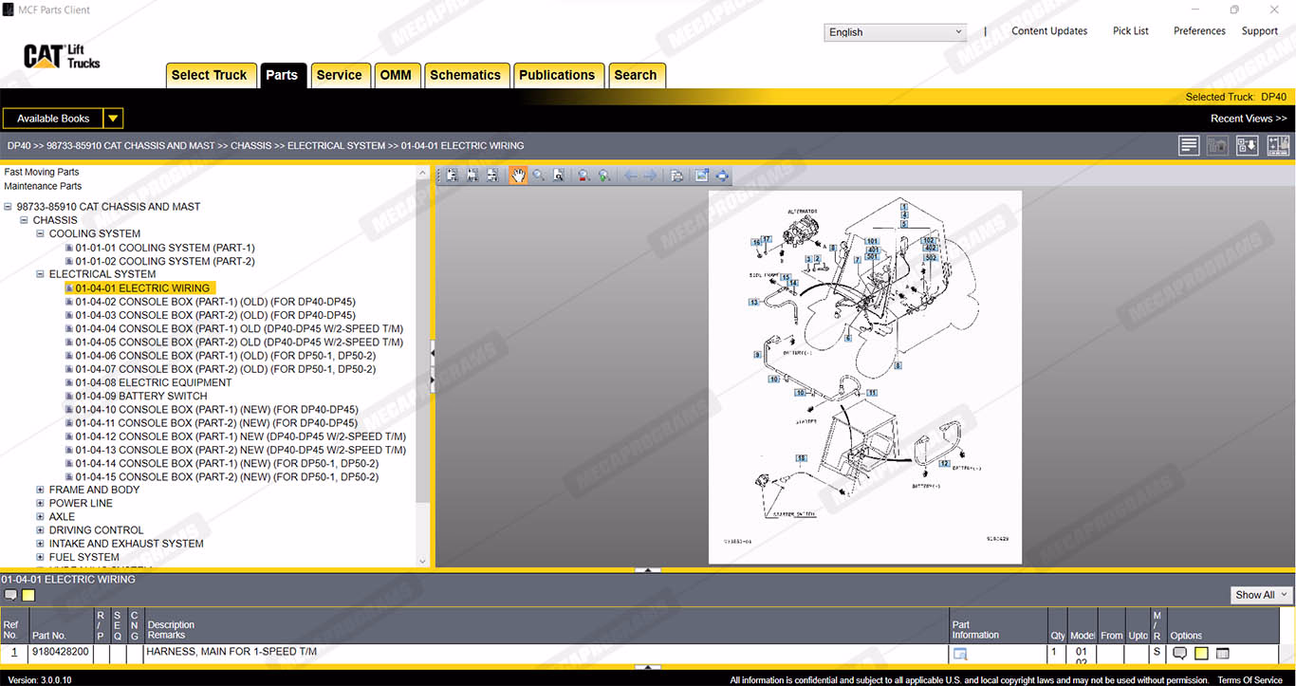Open the Service tab
Image resolution: width=1296 pixels, height=686 pixels.
pyautogui.click(x=339, y=75)
